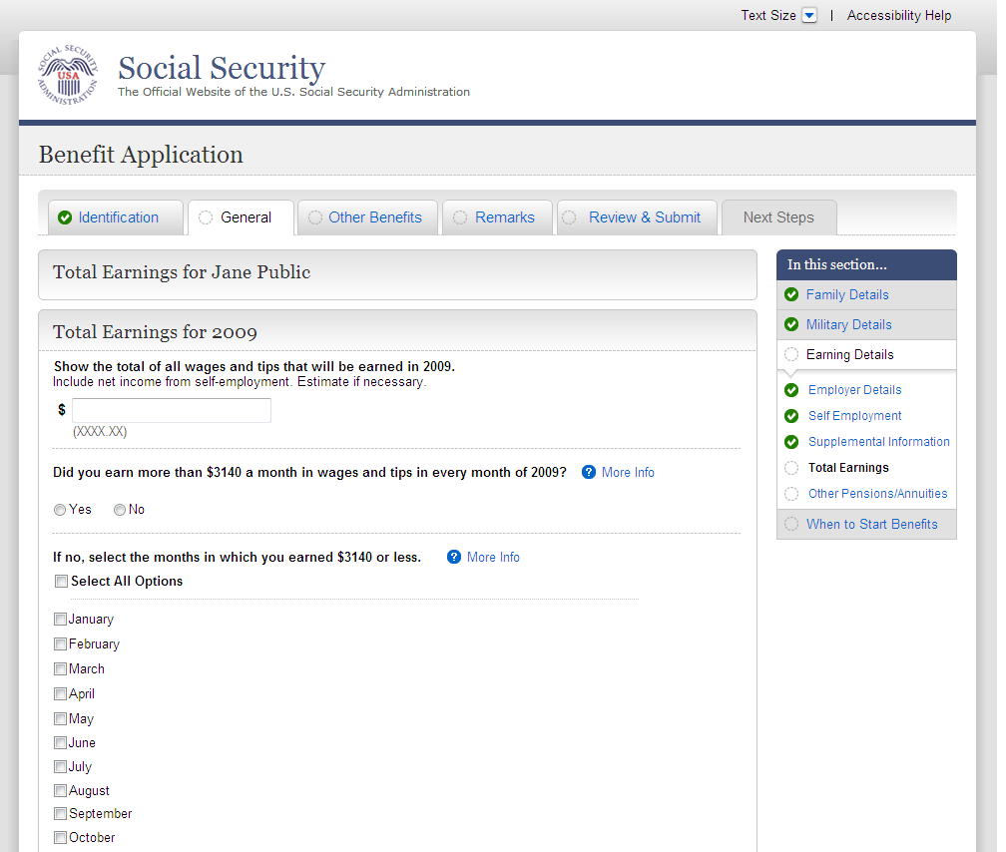Check the Select All Options checkbox
1006x852 pixels.
[61, 581]
